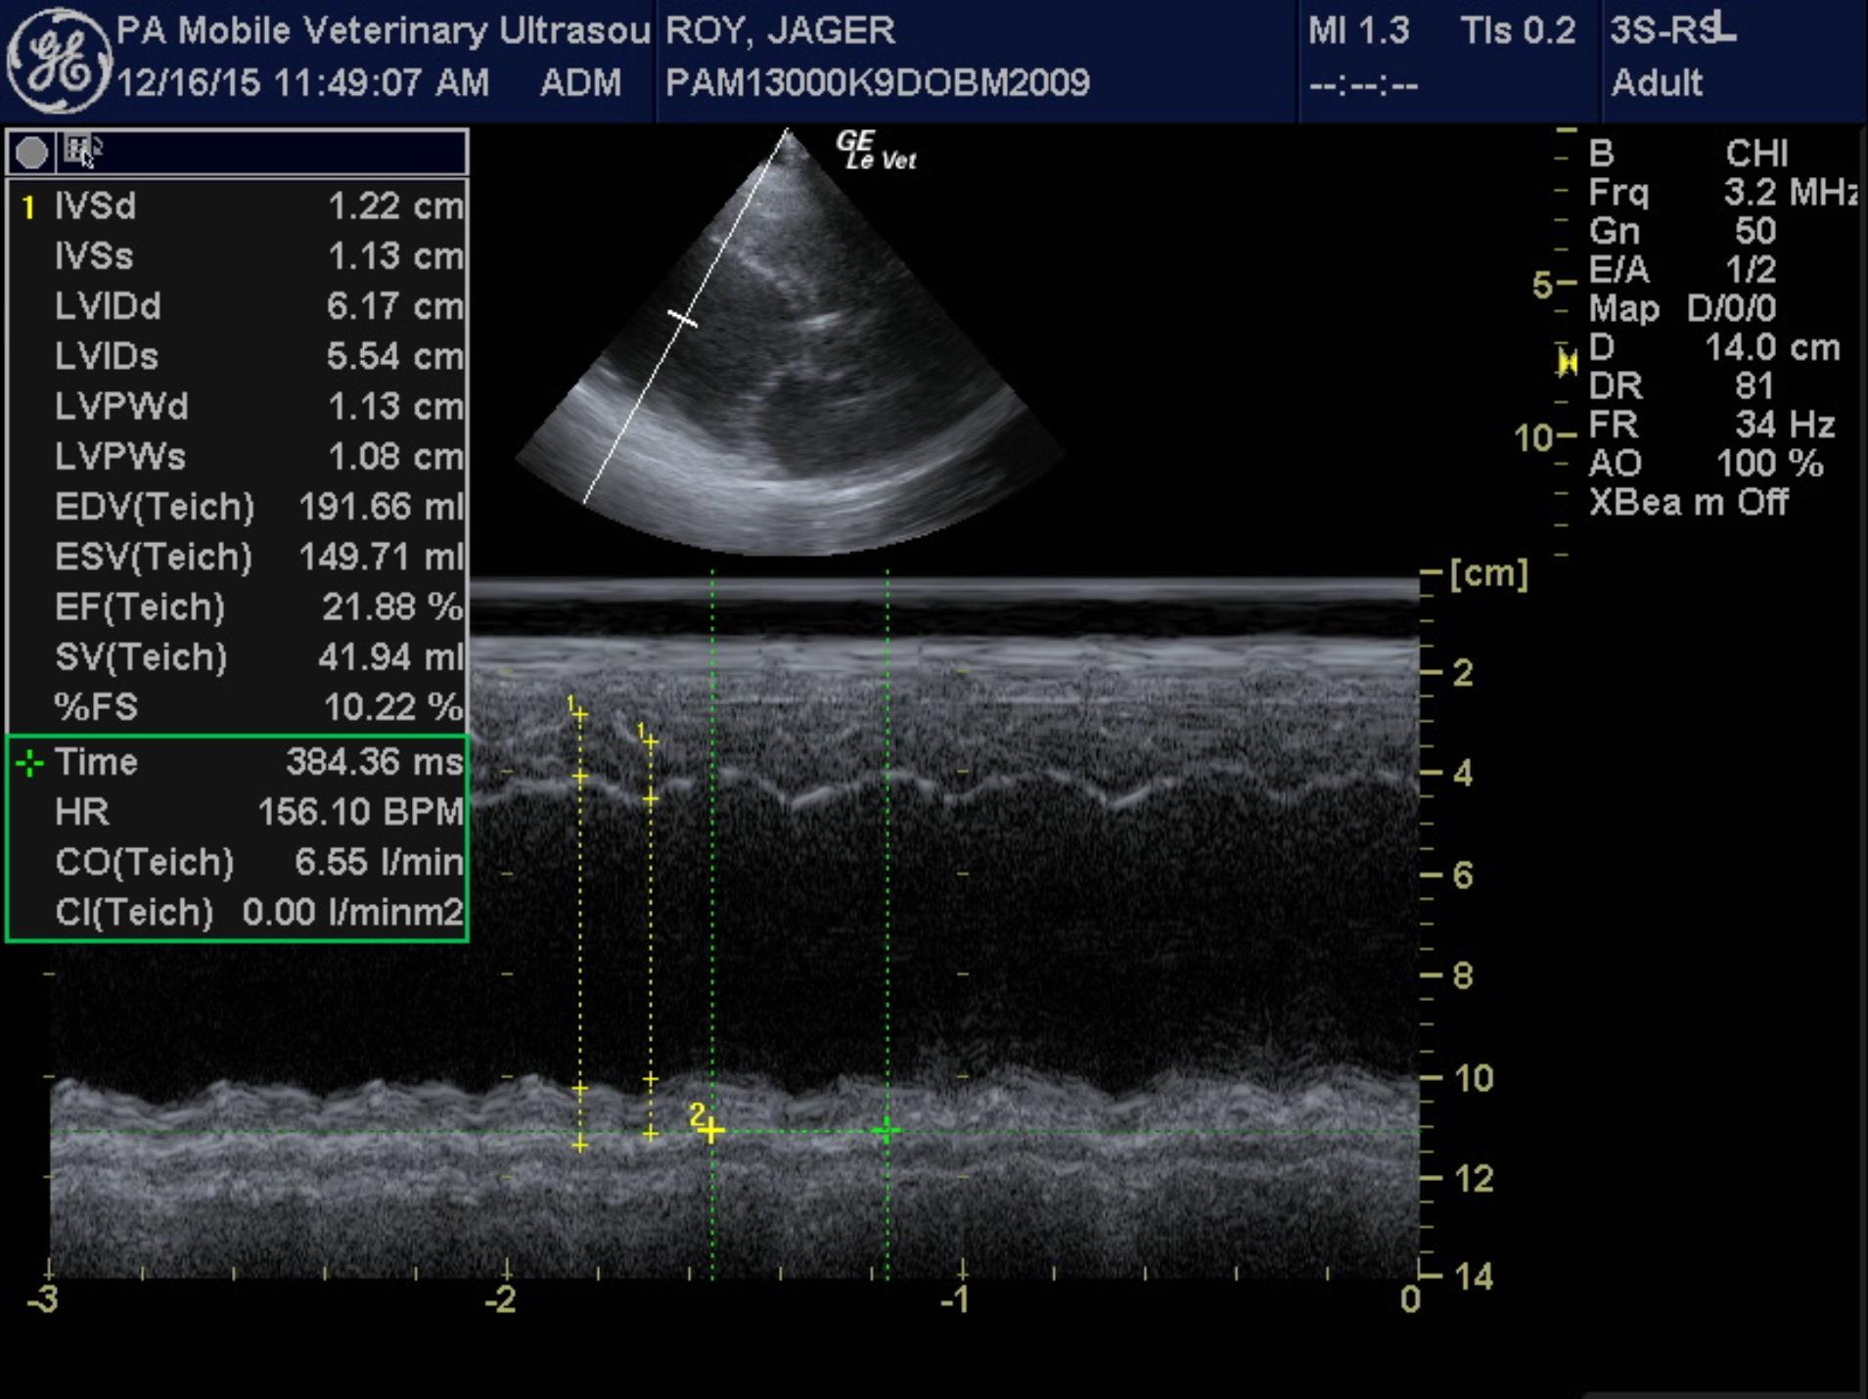1868x1399 pixels.
Task: Select caliper marker 1 on the M-mode trace
Action: [575, 706]
